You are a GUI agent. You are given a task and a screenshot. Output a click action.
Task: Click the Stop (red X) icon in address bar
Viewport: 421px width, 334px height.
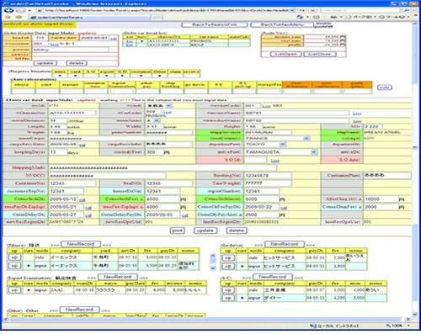[x=312, y=10]
